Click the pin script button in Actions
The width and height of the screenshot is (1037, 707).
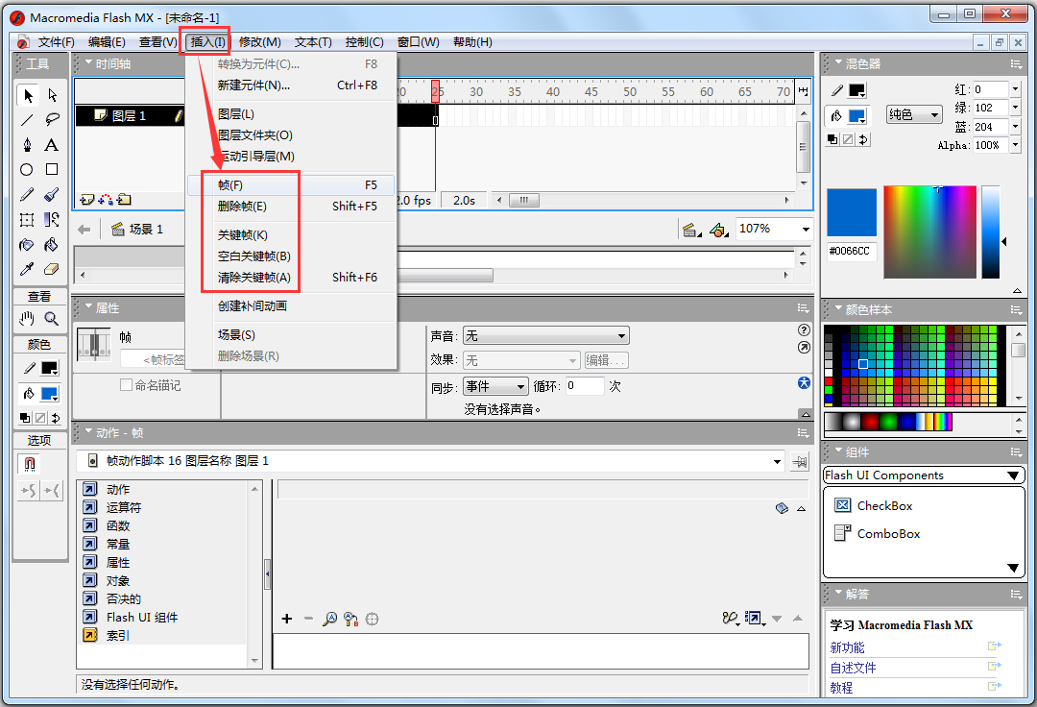pos(800,462)
